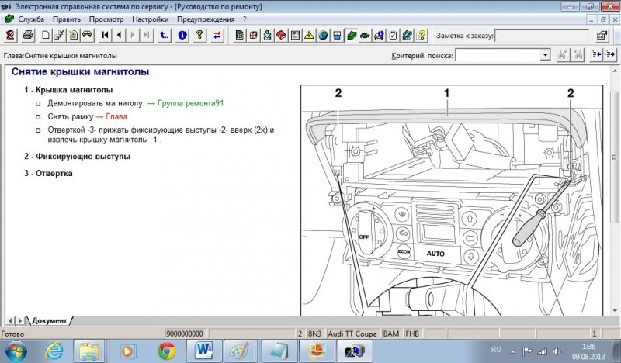Click the parts box grid icon
This screenshot has height=363, width=621.
pyautogui.click(x=253, y=35)
